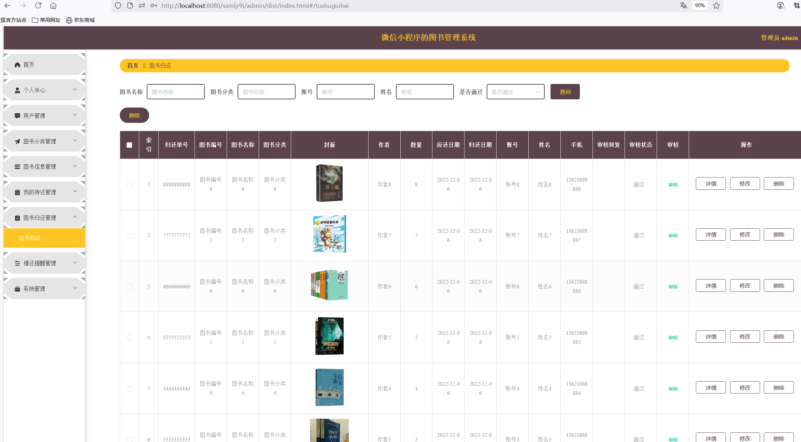Collapse the 图书归还管理 menu chevron
This screenshot has width=801, height=442.
pos(75,217)
